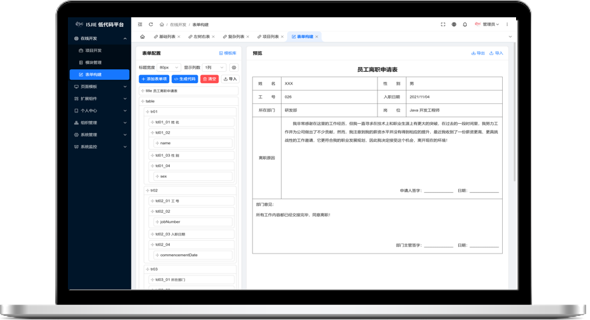
Task: Open the tab list chevron at far right
Action: 510,37
